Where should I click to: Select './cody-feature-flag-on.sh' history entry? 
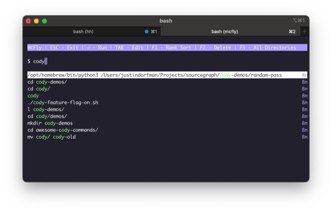(x=167, y=103)
